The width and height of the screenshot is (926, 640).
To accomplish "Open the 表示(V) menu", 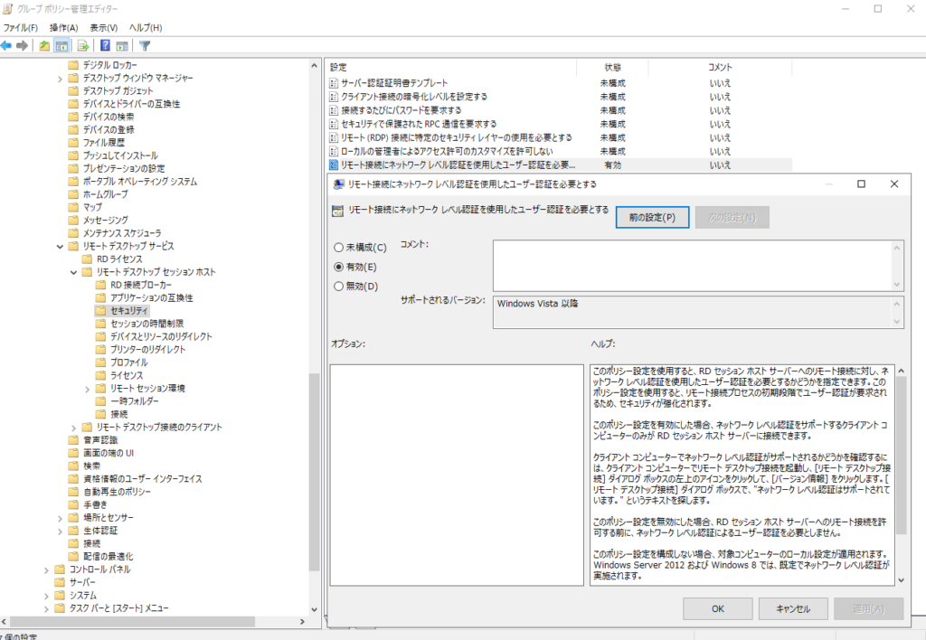I will (x=104, y=28).
